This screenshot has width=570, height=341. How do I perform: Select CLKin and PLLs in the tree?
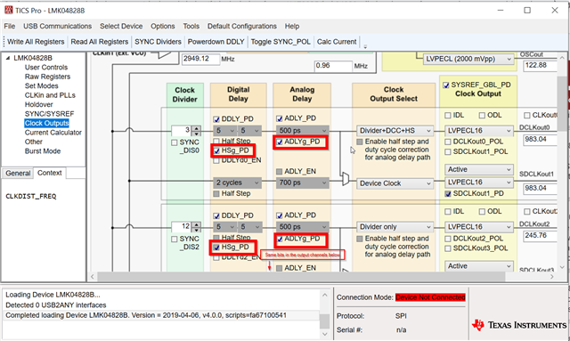(50, 95)
